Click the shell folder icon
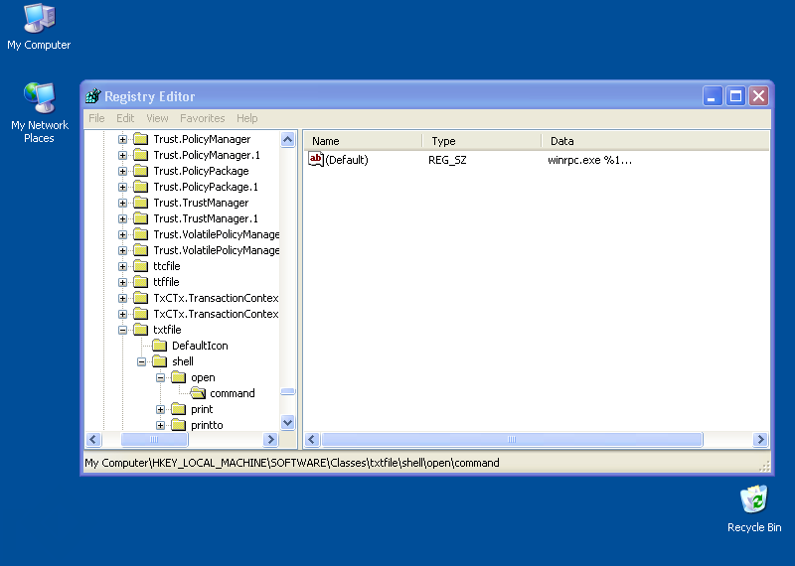The image size is (795, 566). pyautogui.click(x=159, y=361)
